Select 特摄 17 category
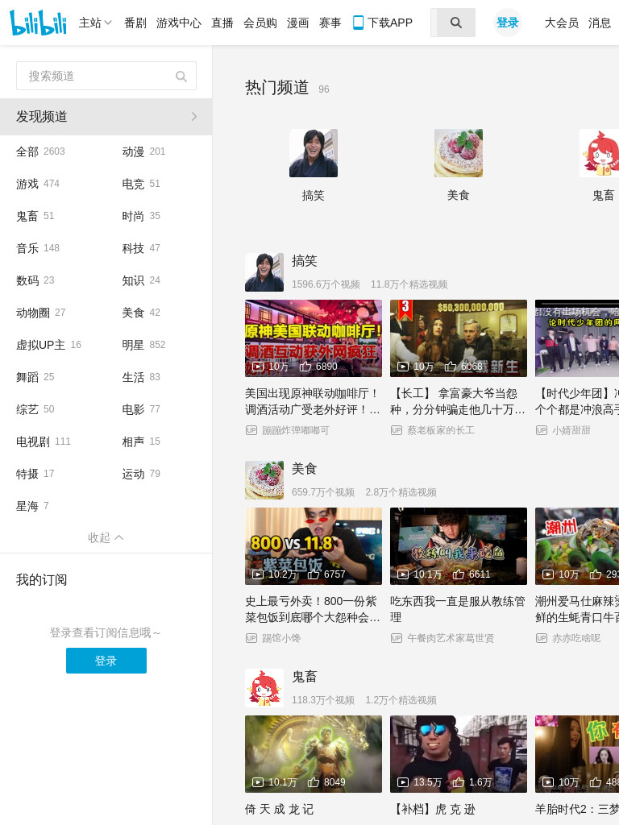The width and height of the screenshot is (619, 825). 35,474
